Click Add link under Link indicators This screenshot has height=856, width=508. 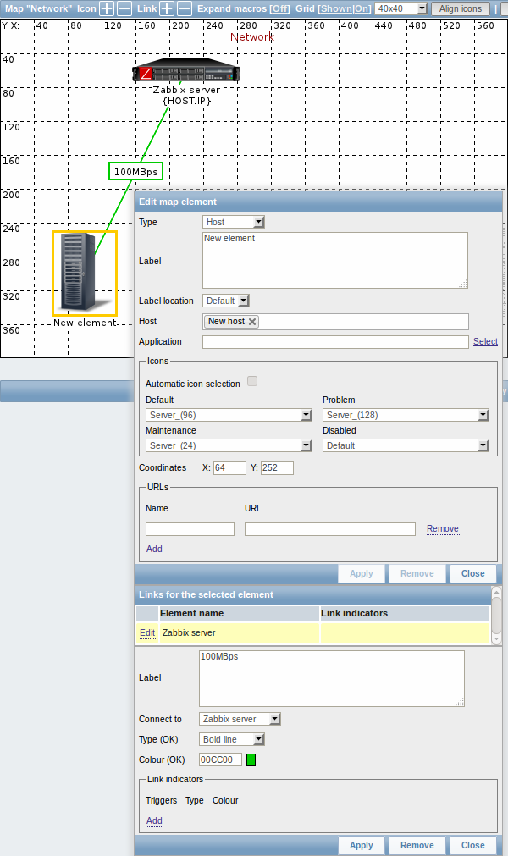click(x=154, y=820)
